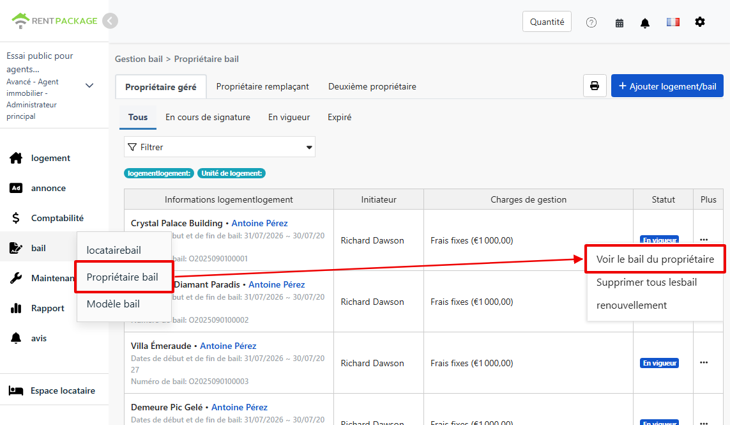730x425 pixels.
Task: Open Comptabilité in the sidebar
Action: [x=57, y=218]
